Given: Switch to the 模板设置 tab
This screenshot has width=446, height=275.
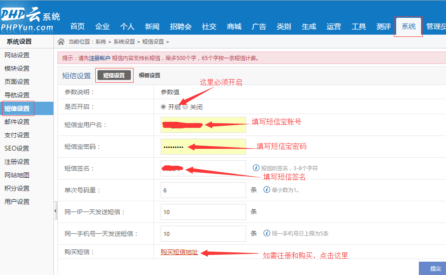Looking at the screenshot, I should click(x=149, y=76).
